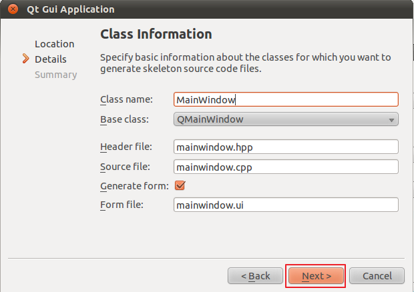This screenshot has height=292, width=414.
Task: Open the Base class QMainWindow dropdown
Action: [x=285, y=120]
